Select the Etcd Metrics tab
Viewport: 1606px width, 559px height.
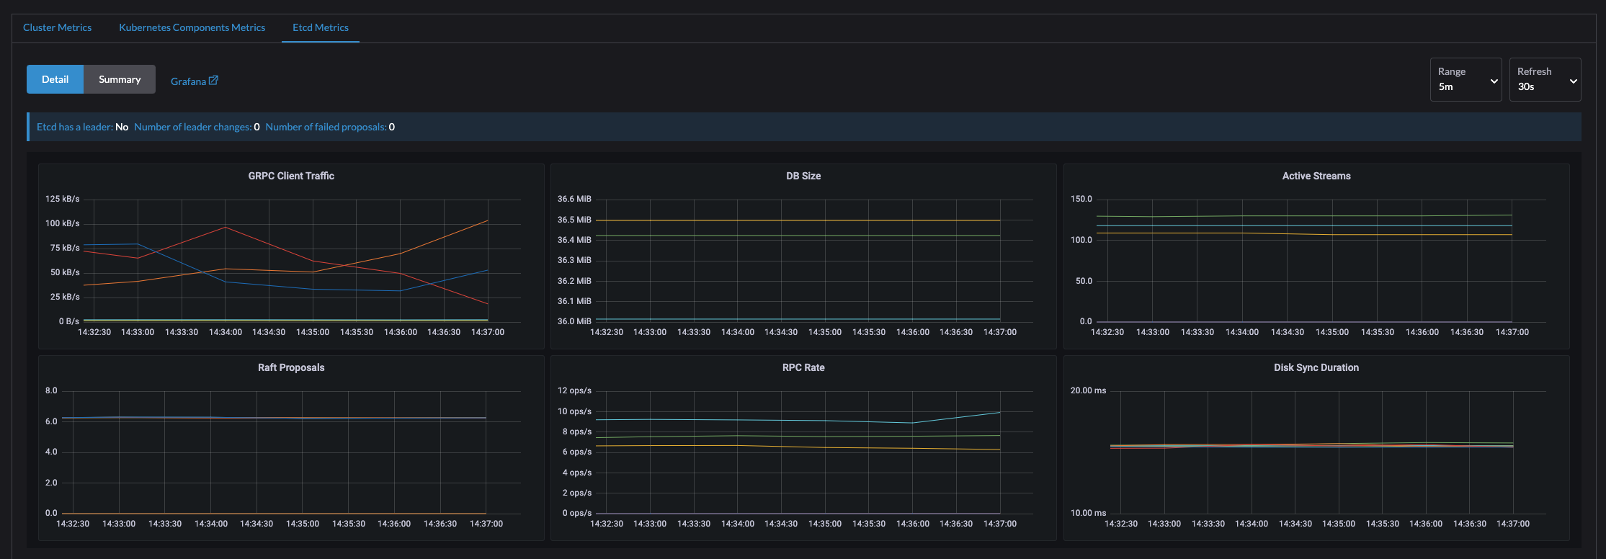[x=321, y=27]
